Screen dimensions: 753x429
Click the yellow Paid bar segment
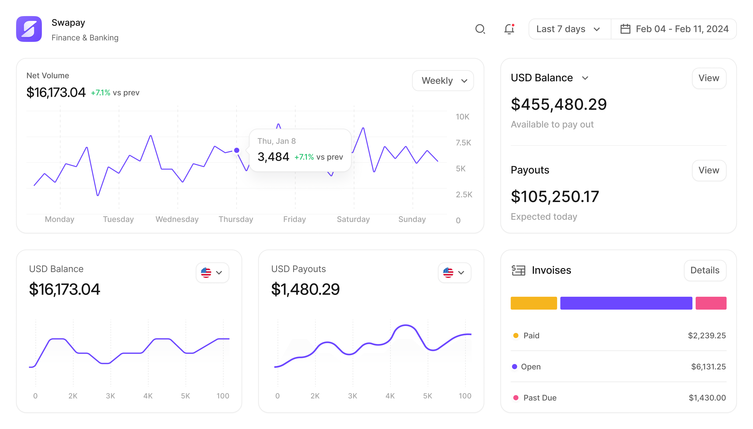(x=534, y=303)
